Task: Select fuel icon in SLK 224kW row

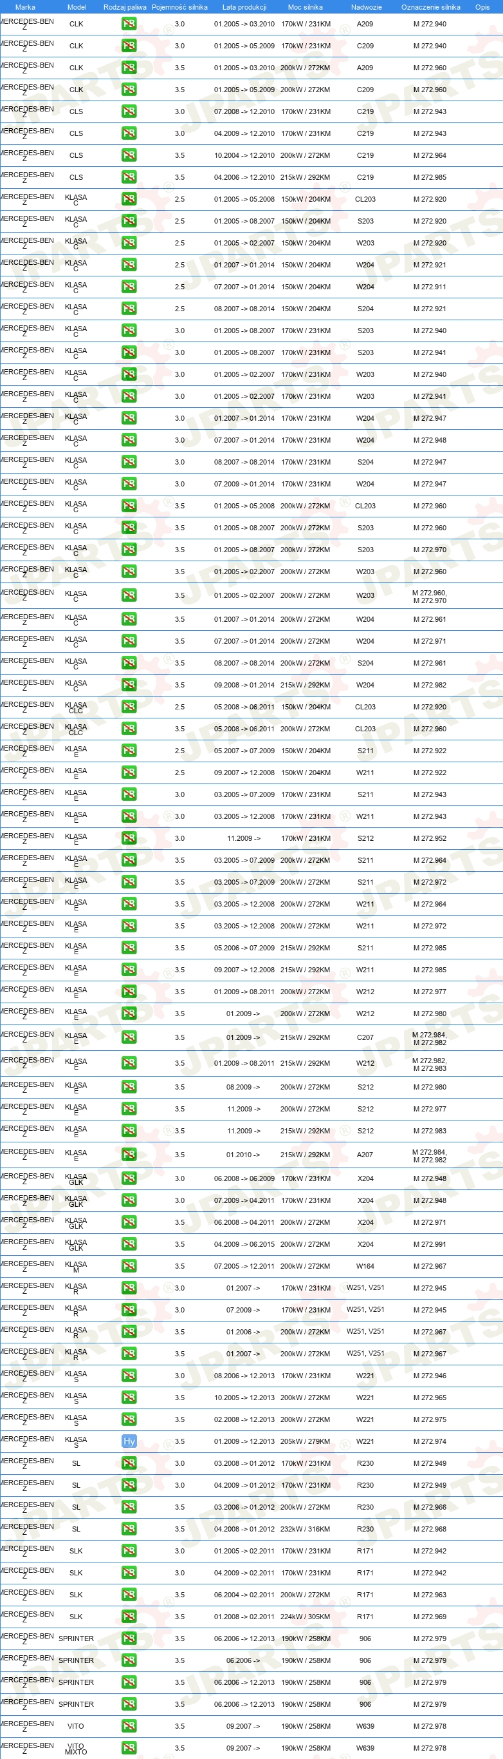Action: (x=129, y=1617)
